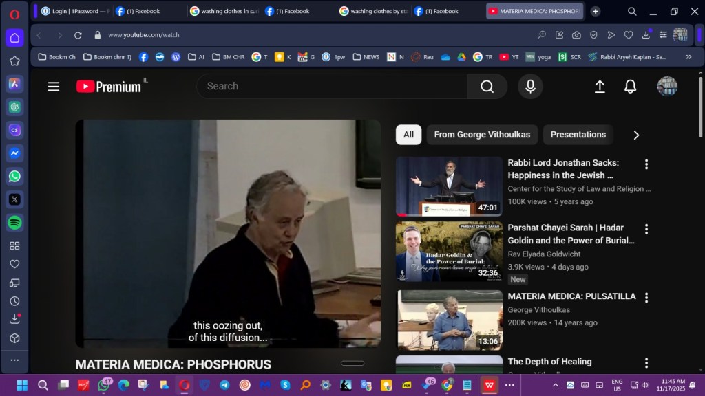Show hidden bookmarks with the overflow chevron
705x396 pixels.
(x=688, y=57)
